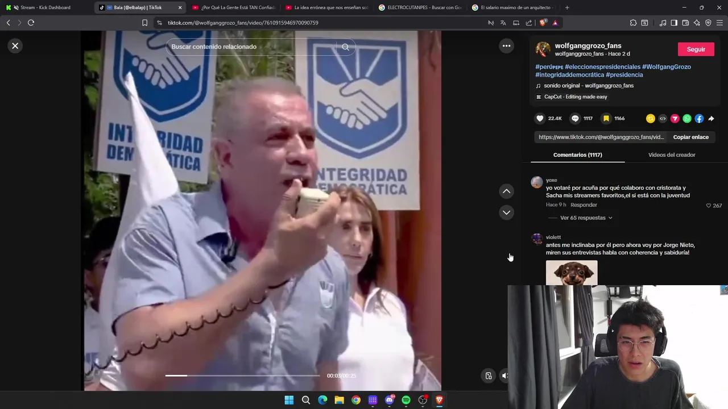Click the Seguir follow button
728x409 pixels.
(x=696, y=49)
